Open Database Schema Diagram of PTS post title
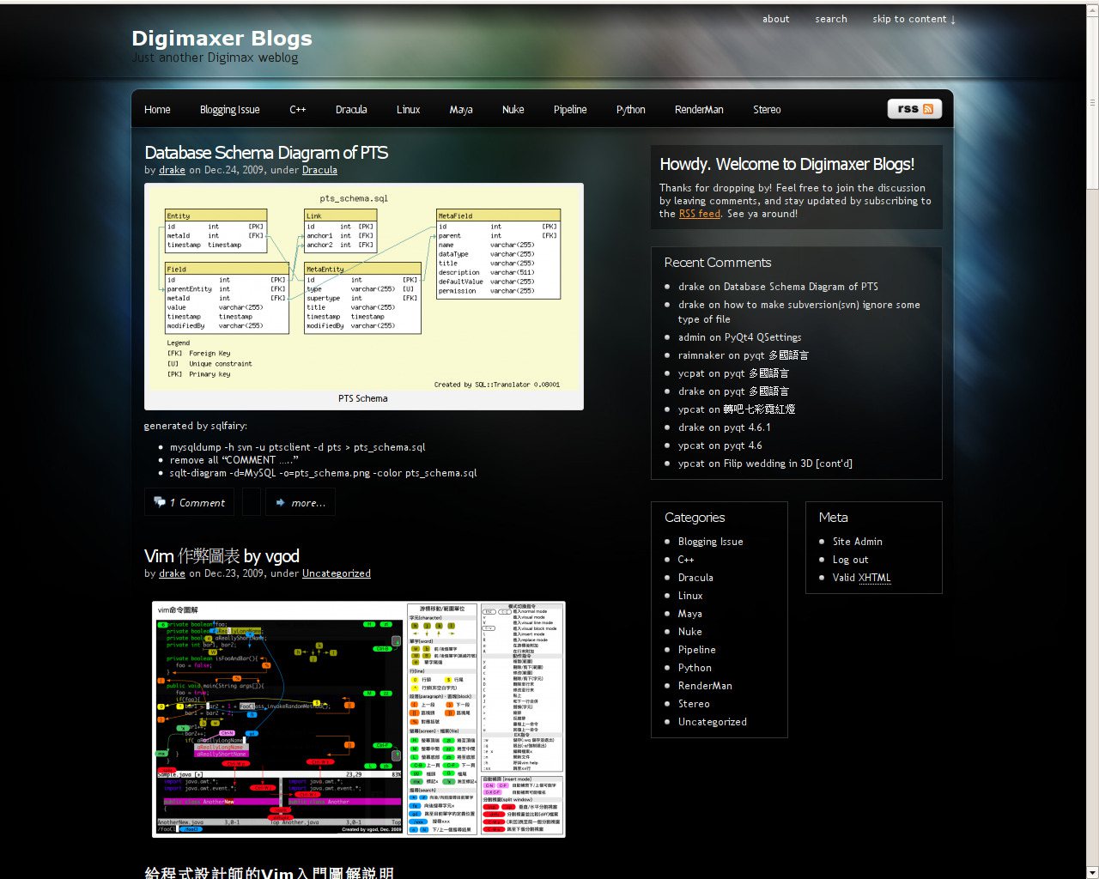 pyautogui.click(x=266, y=153)
